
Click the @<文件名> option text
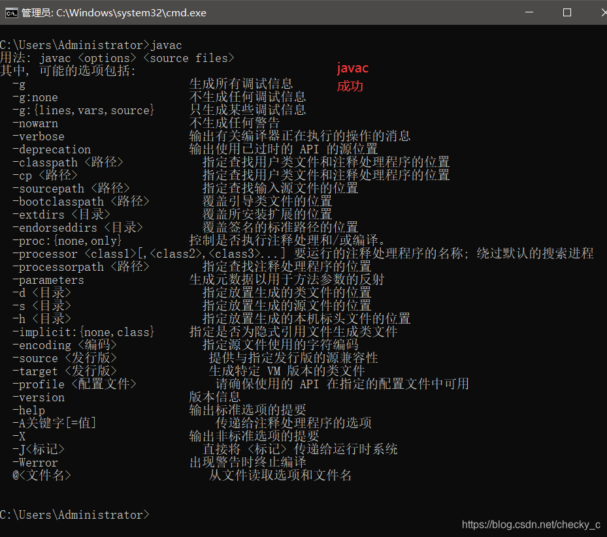42,476
